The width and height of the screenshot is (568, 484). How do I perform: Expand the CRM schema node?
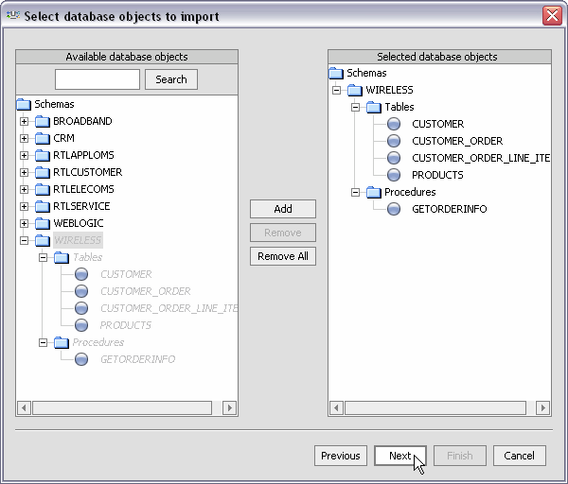pos(24,138)
